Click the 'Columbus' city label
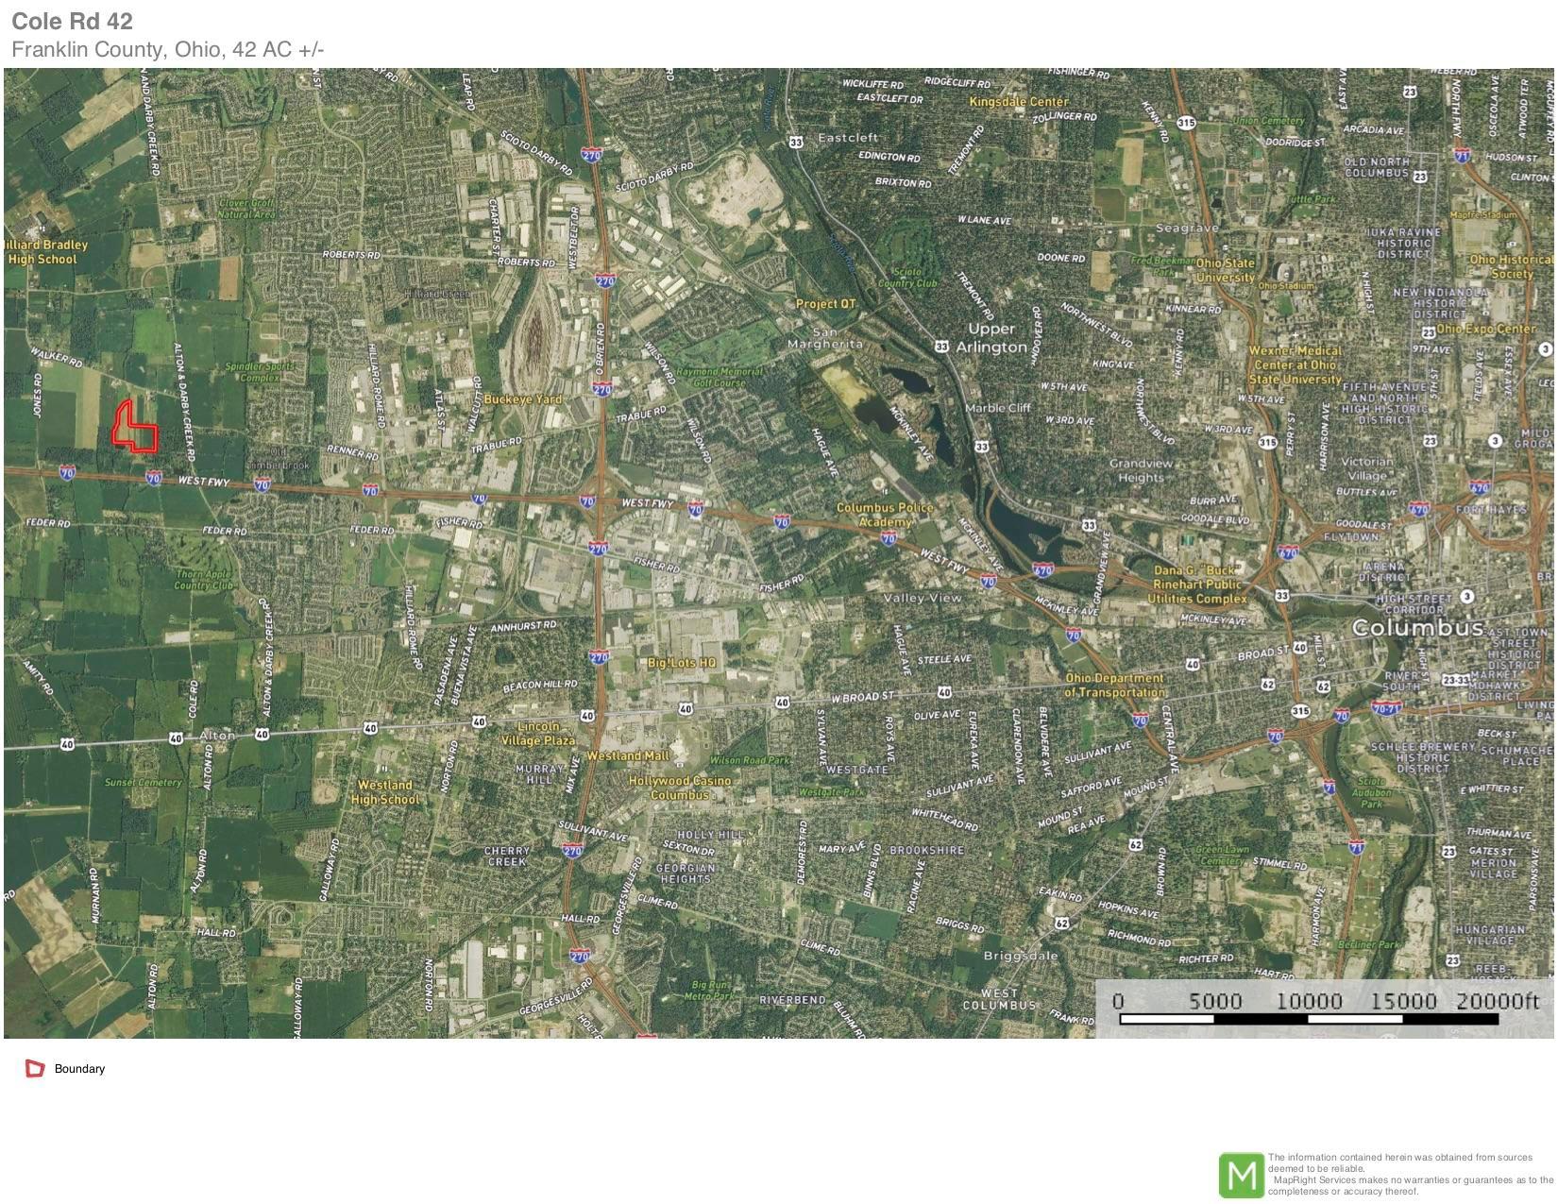The width and height of the screenshot is (1558, 1204). click(1417, 628)
